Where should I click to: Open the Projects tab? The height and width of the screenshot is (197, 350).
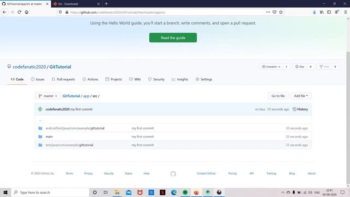[114, 79]
